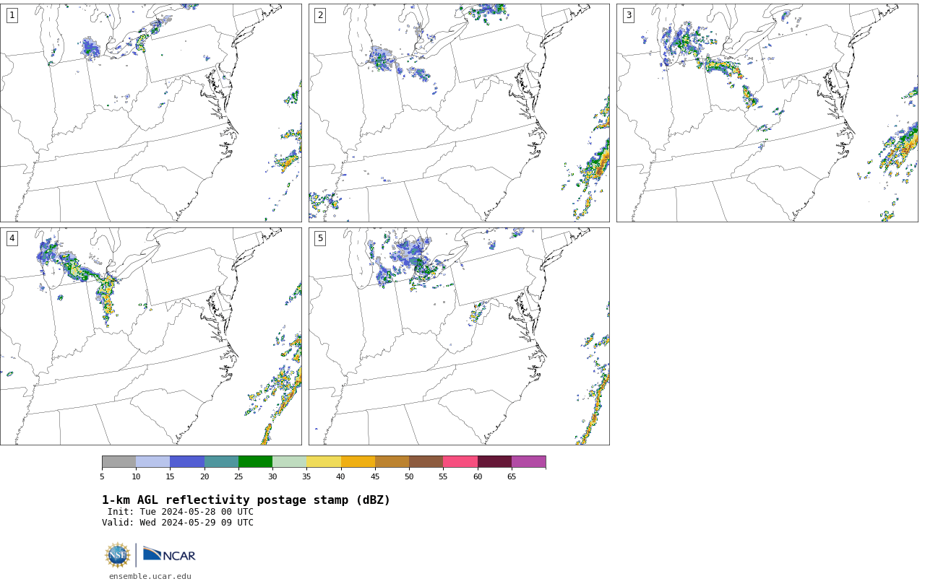The height and width of the screenshot is (584, 925).
Task: Click the 'Init: Tue 2024-05-28 00 UTC' text
Action: click(x=181, y=512)
